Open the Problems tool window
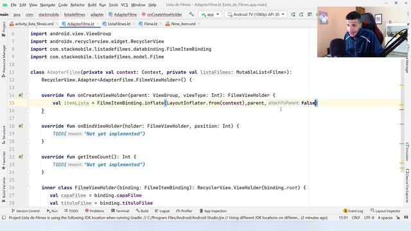Screen dimensions: 411x231 [94, 211]
